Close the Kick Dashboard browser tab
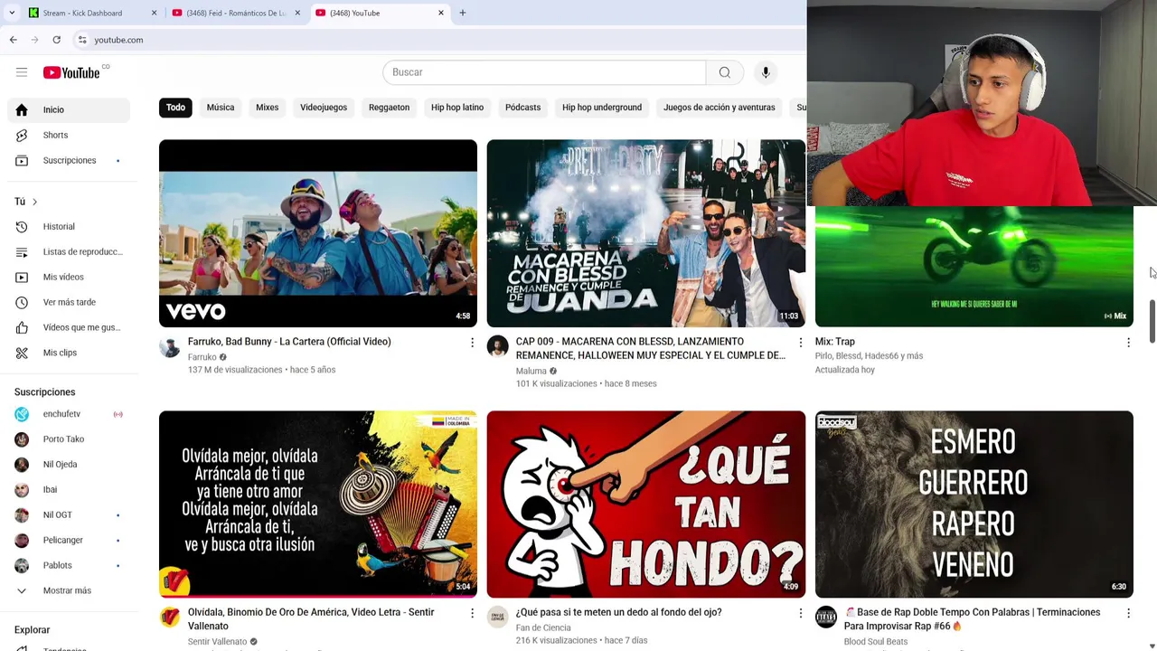This screenshot has width=1157, height=651. (x=154, y=13)
